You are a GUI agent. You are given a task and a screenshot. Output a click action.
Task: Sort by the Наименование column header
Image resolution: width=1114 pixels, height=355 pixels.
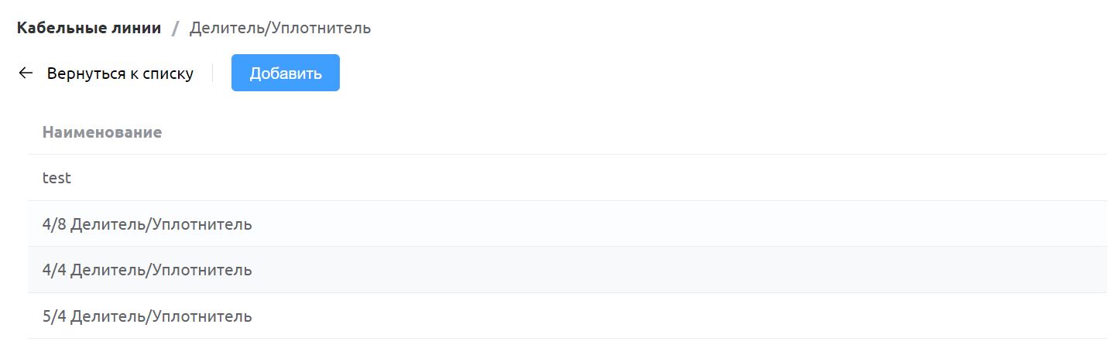[x=102, y=132]
